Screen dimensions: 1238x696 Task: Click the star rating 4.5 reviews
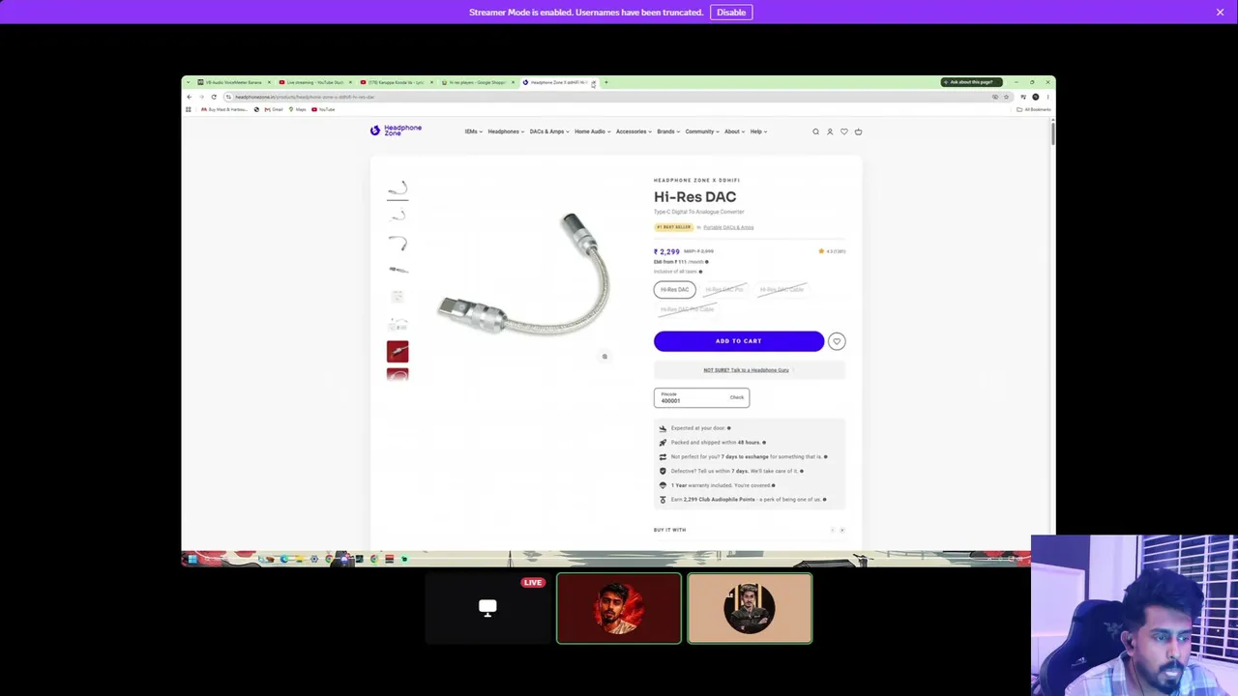pyautogui.click(x=832, y=251)
